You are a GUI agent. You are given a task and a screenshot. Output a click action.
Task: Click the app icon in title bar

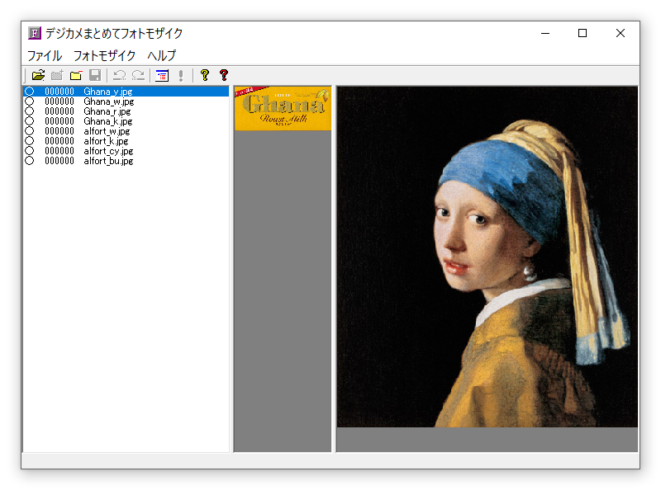(35, 33)
